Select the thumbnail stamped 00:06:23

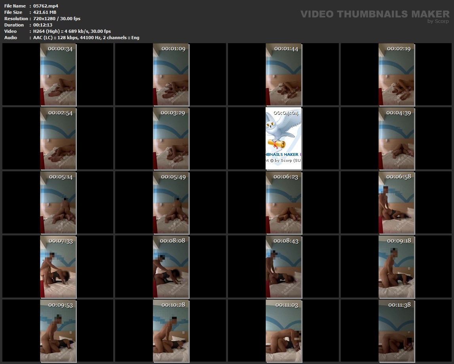[284, 203]
